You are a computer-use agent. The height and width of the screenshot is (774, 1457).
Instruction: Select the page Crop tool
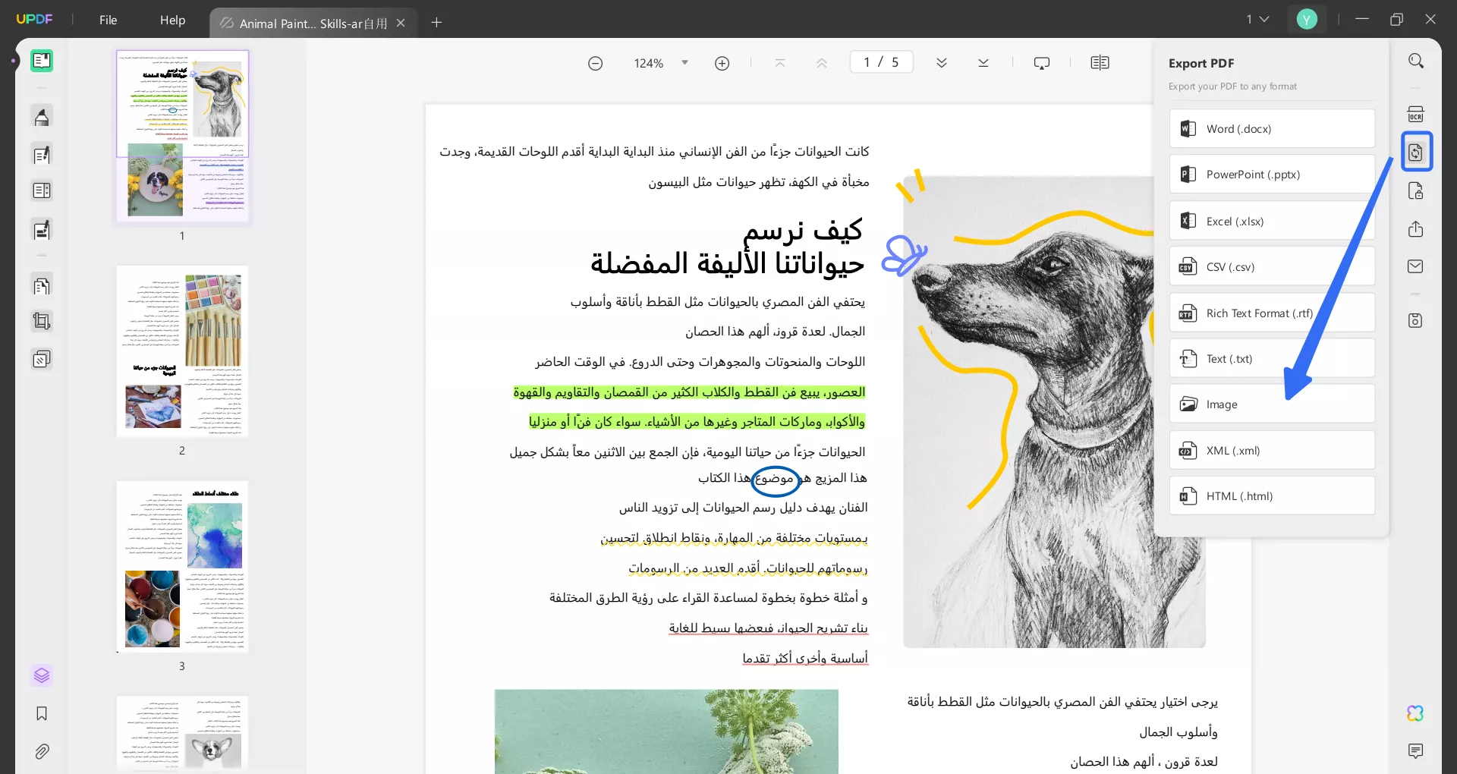[x=42, y=321]
